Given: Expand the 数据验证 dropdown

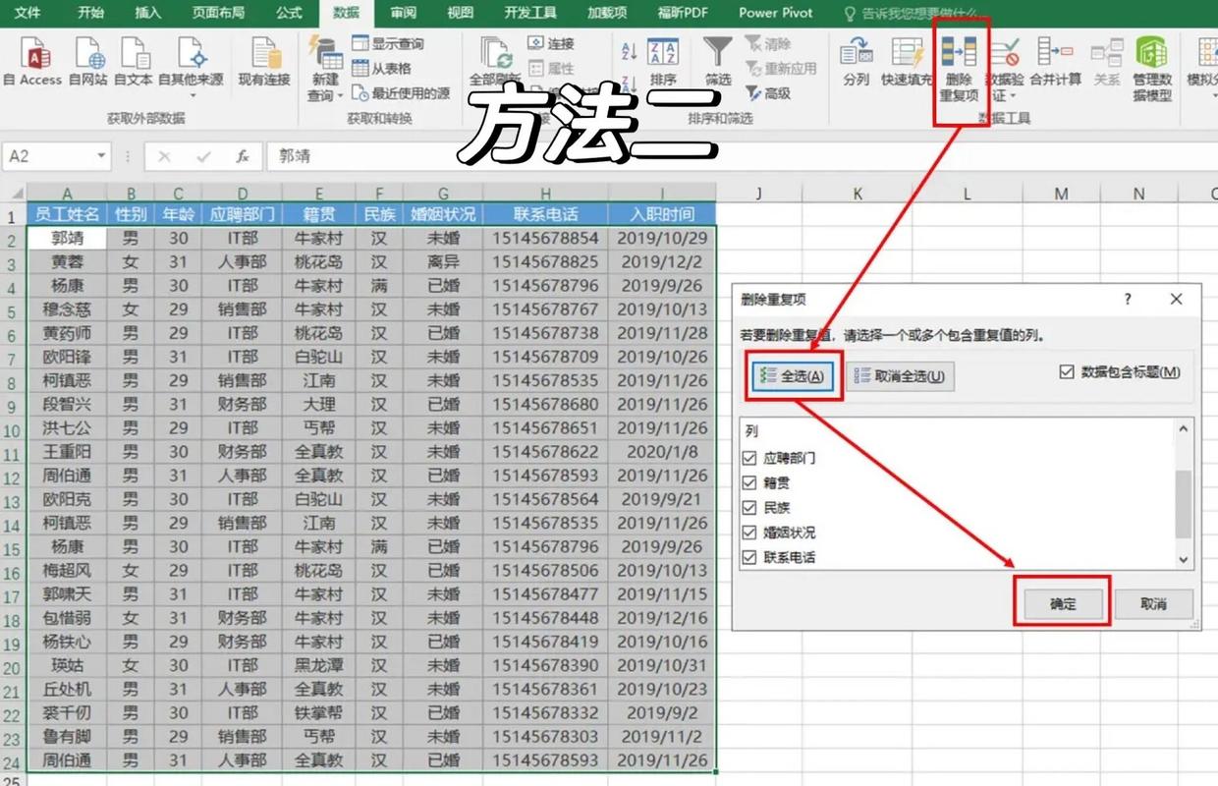Looking at the screenshot, I should [x=1012, y=96].
